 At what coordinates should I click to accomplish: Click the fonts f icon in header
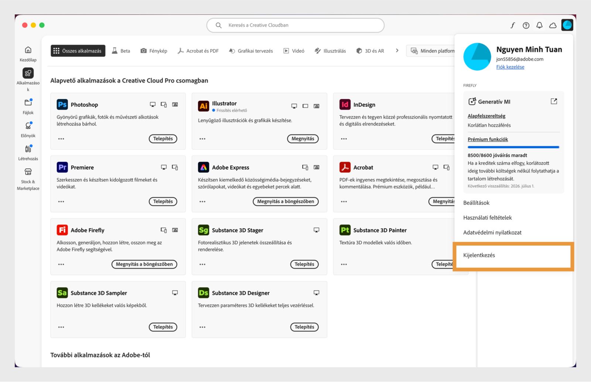513,25
